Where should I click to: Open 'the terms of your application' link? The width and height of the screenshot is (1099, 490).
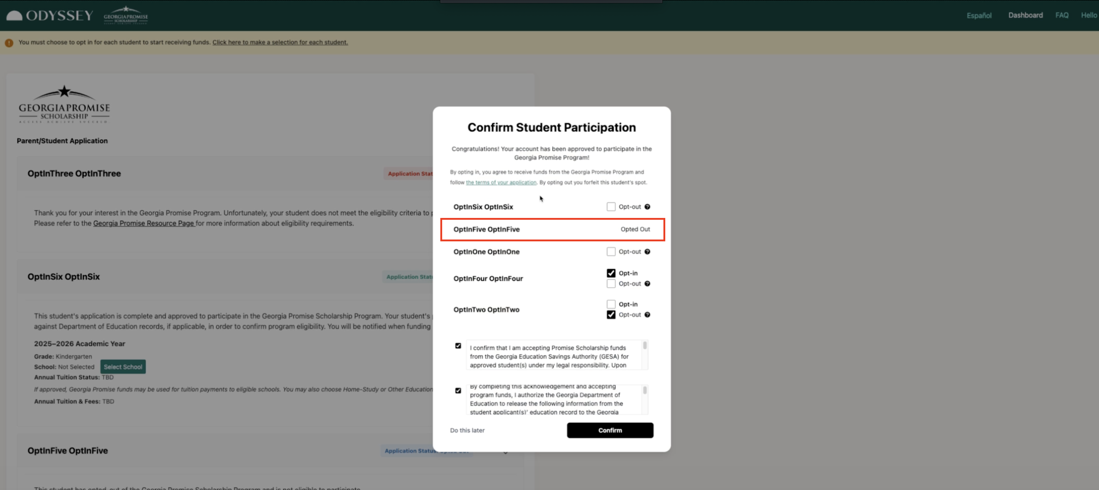[x=501, y=182]
